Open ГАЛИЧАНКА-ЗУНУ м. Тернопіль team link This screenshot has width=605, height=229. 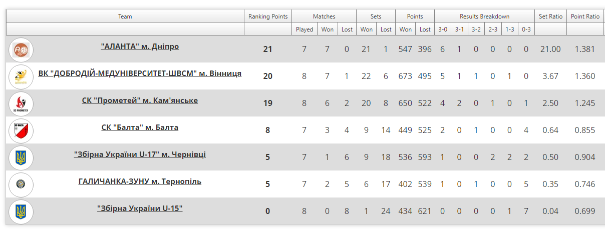tap(140, 181)
